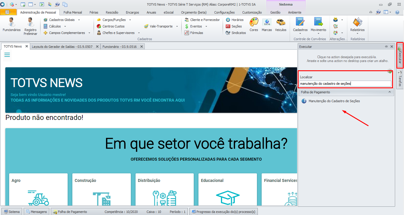Open Progresso da execução do(s) processo(s)
Image resolution: width=404 pixels, height=215 pixels.
(x=224, y=212)
